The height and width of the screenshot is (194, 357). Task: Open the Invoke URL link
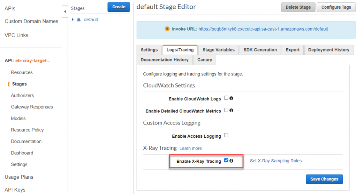263,29
